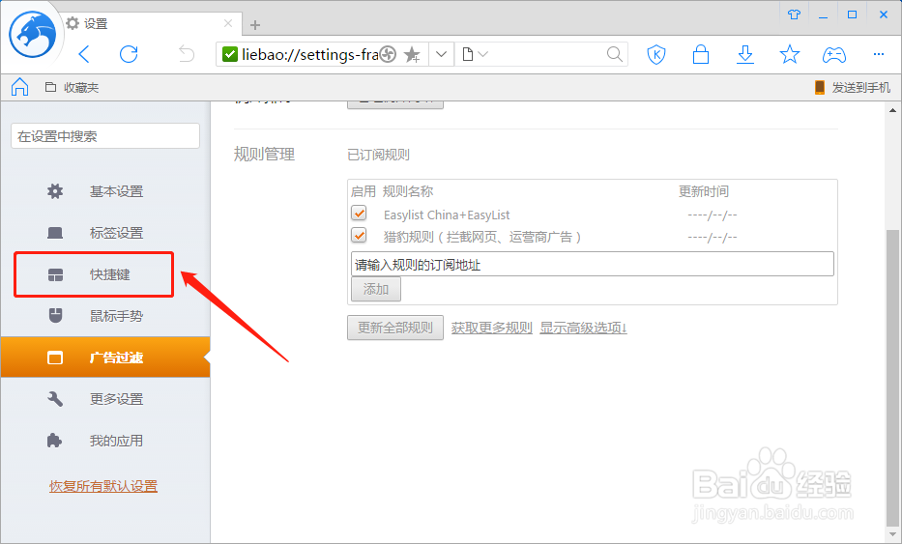Open the address bar dropdown arrow
The image size is (902, 544).
441,54
